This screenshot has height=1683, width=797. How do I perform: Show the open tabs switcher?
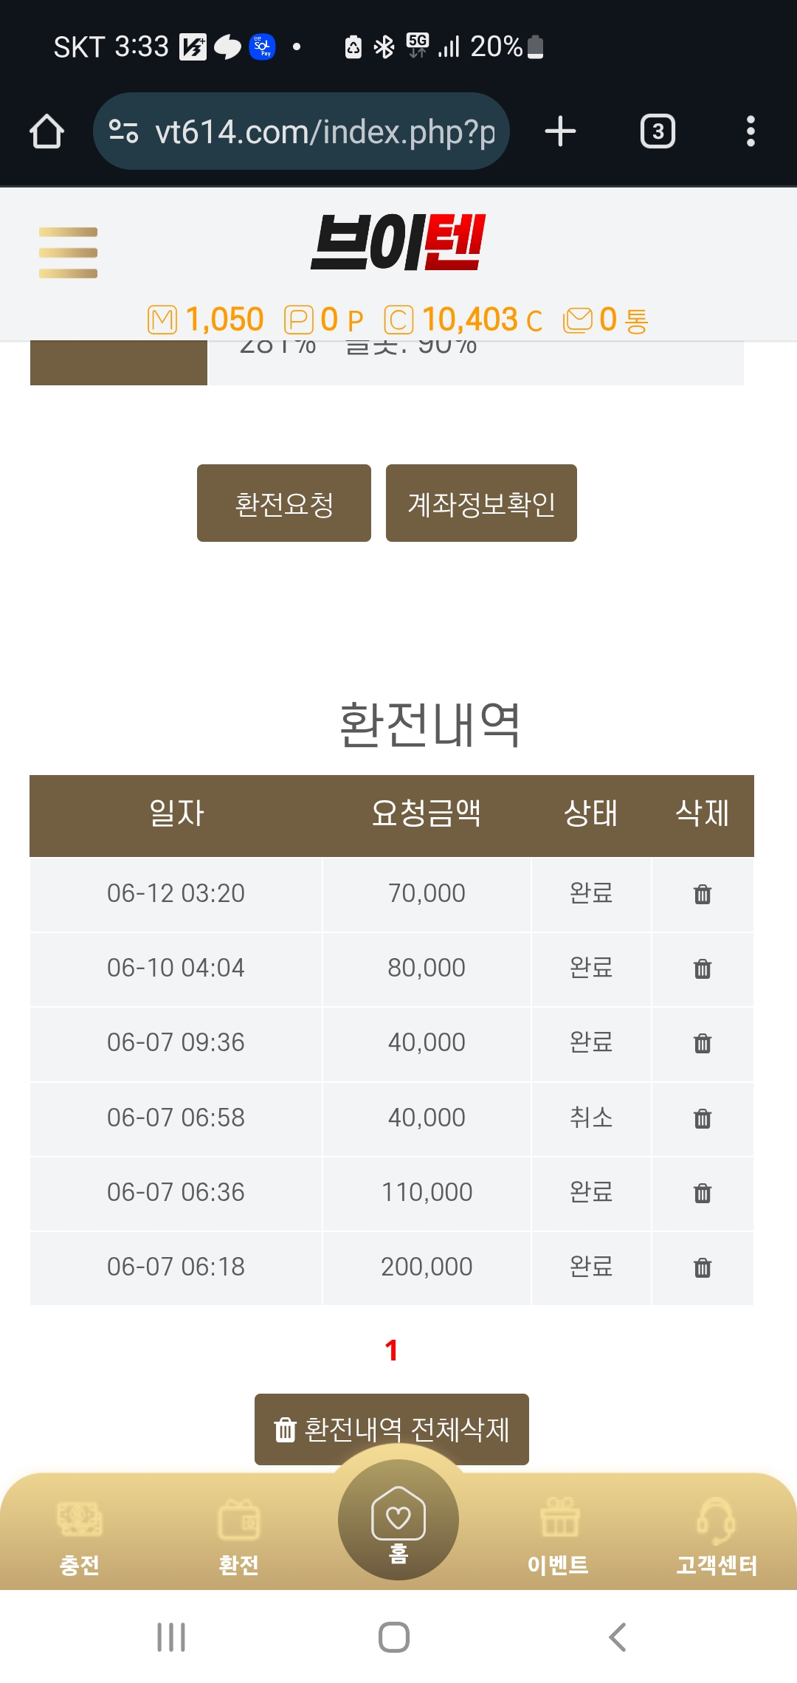tap(658, 131)
